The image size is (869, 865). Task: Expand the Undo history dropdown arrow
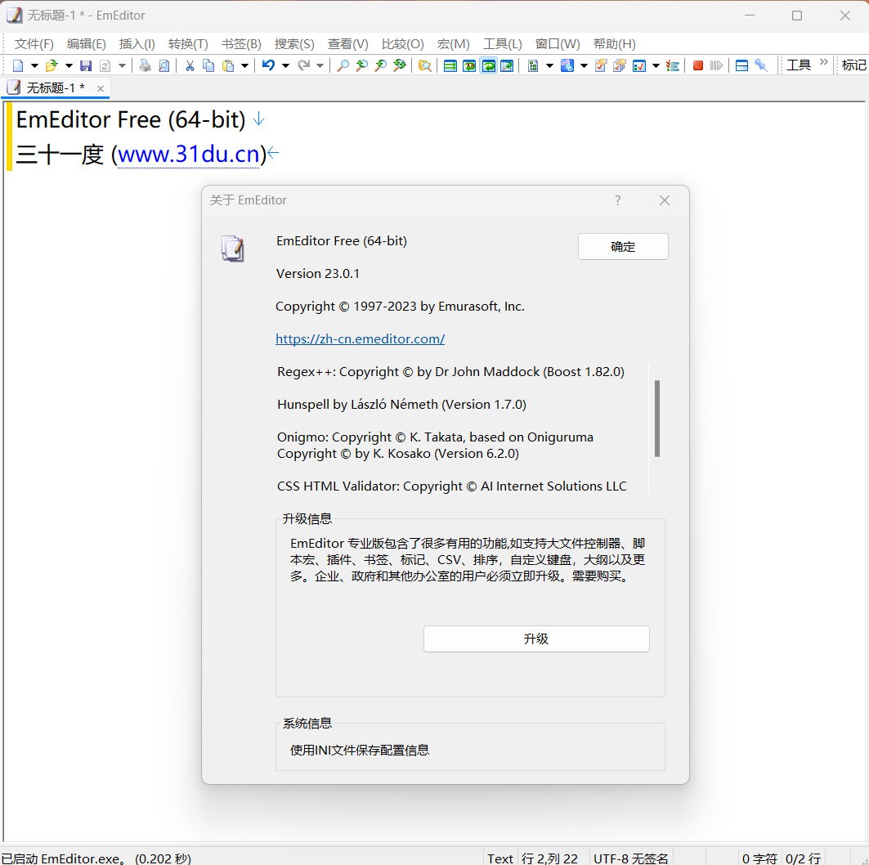285,66
